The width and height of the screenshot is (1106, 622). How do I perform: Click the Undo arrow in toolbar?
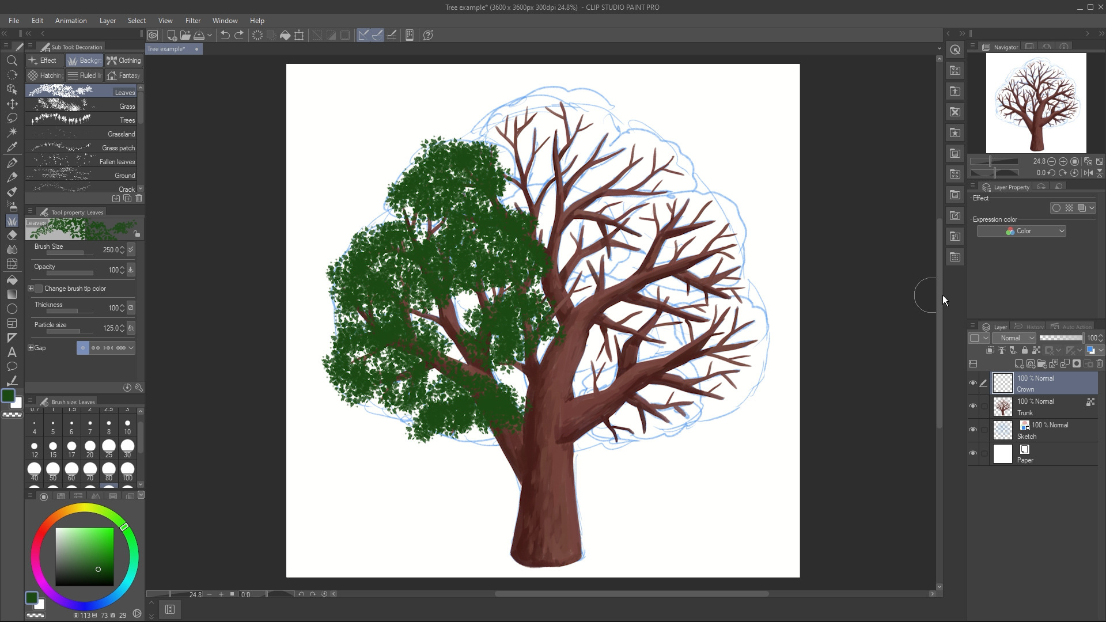coord(225,35)
